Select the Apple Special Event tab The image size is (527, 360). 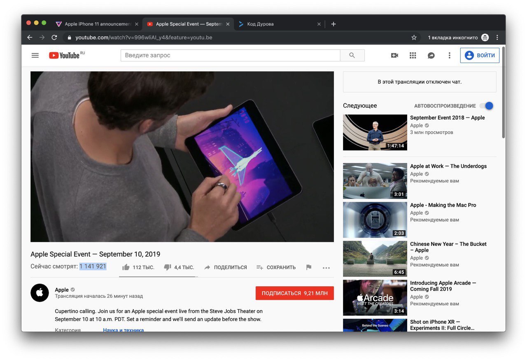[188, 24]
